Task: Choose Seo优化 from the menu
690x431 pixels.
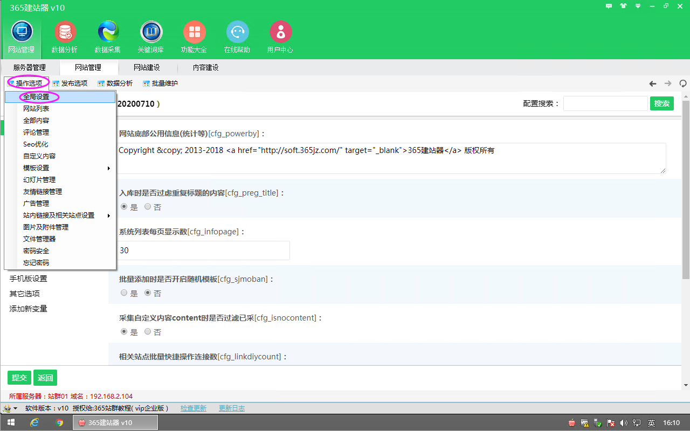Action: (60, 144)
